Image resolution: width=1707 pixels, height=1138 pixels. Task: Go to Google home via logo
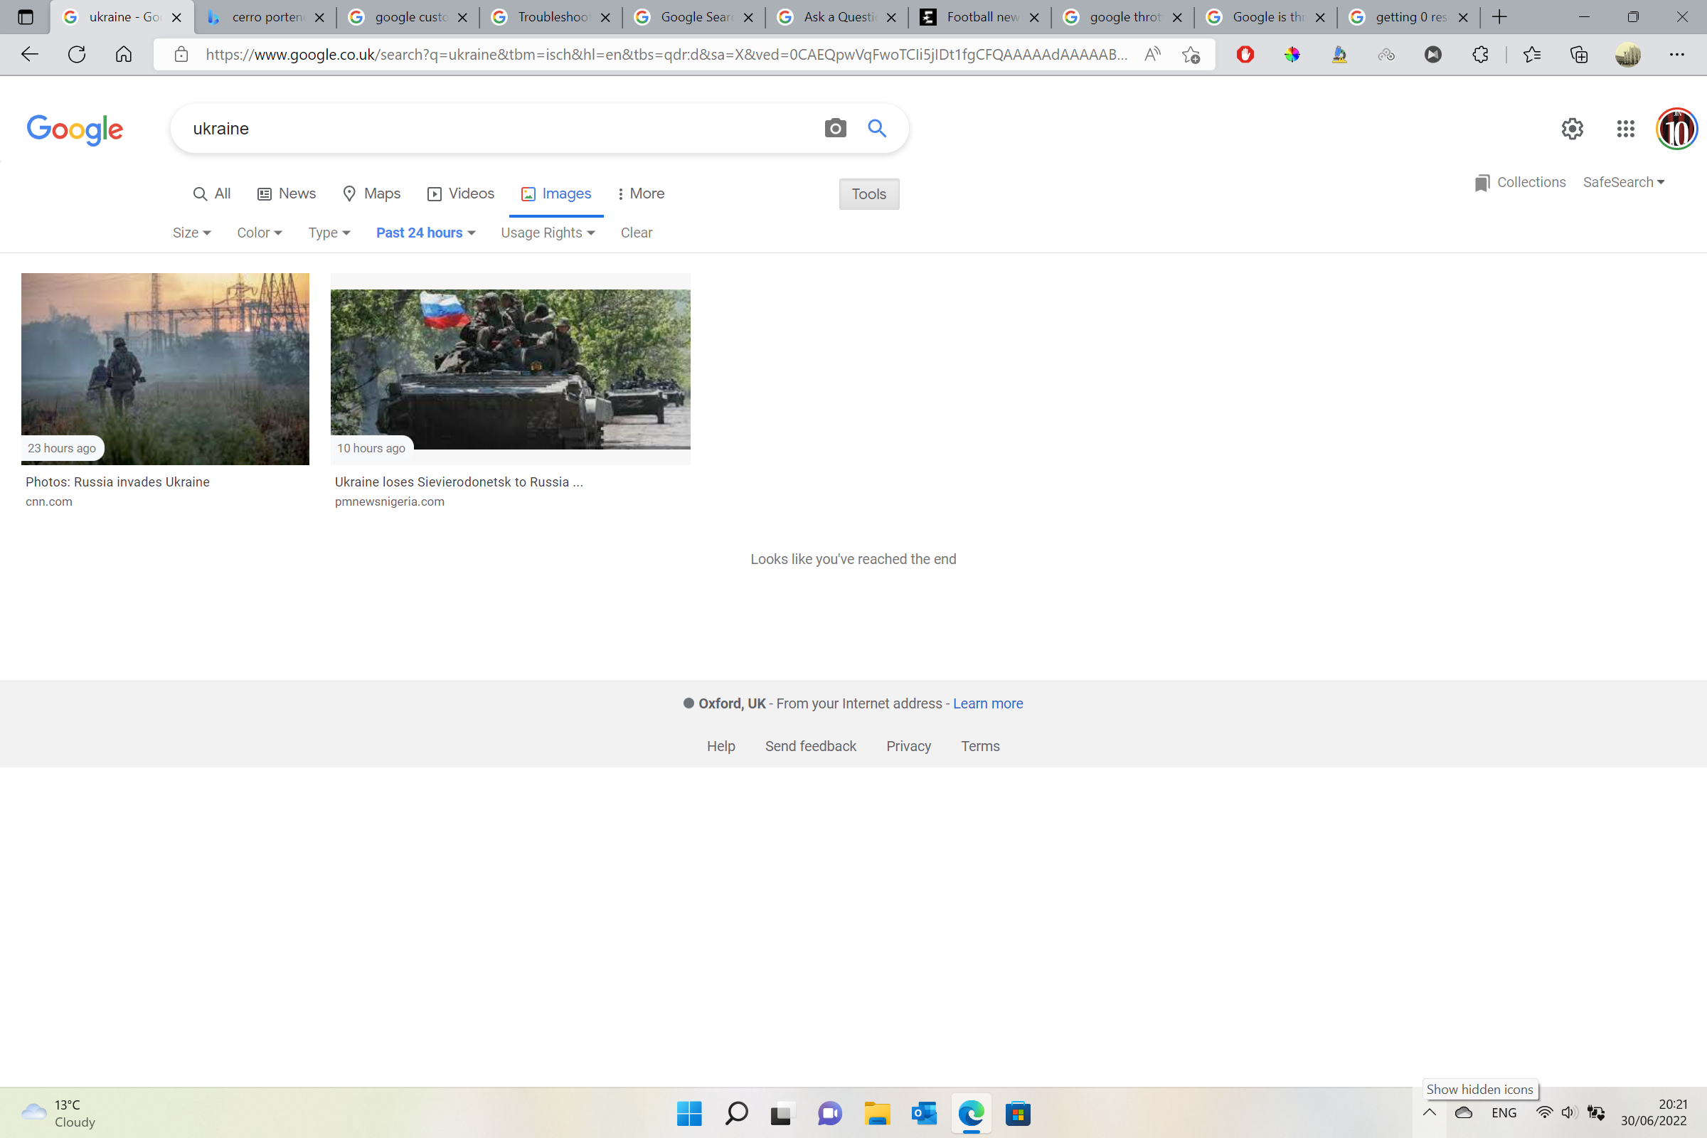click(x=75, y=130)
